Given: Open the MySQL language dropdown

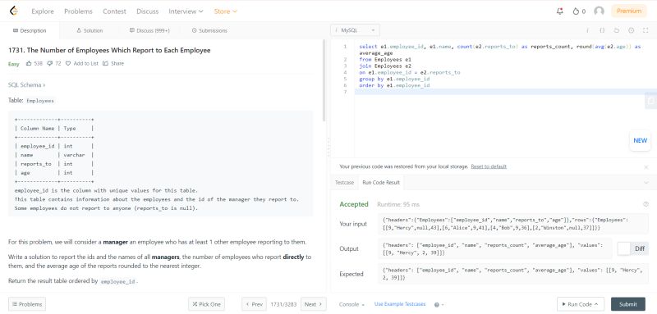Looking at the screenshot, I should point(356,30).
